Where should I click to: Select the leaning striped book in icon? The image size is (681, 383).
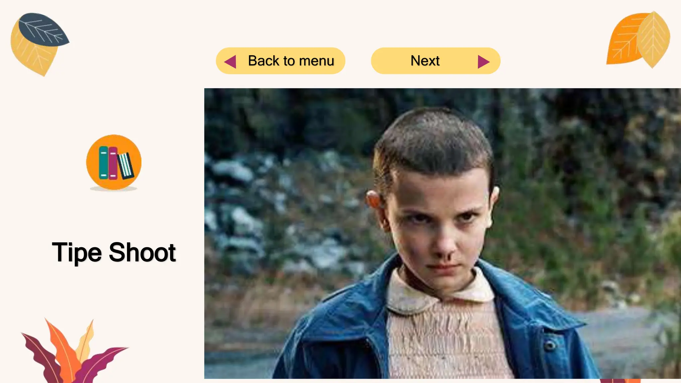point(126,165)
